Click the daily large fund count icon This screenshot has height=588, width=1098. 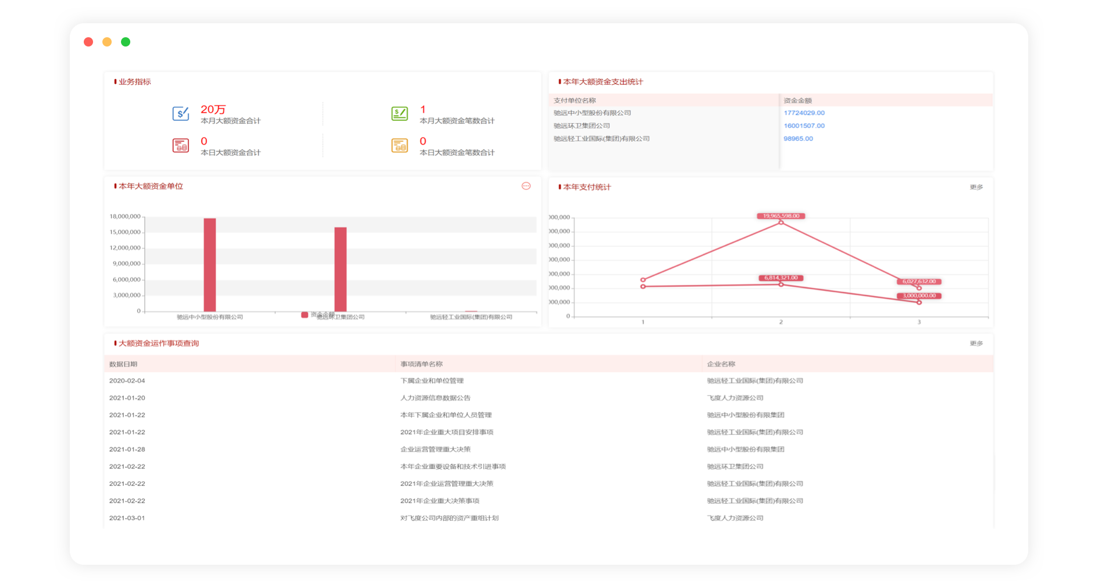[x=400, y=145]
